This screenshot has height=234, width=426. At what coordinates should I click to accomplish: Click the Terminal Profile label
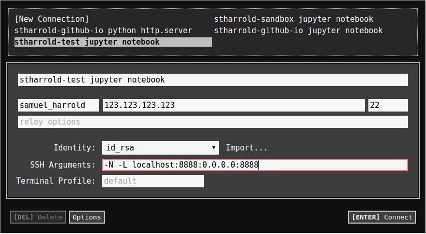56,181
